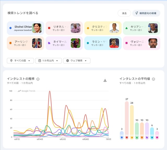Image resolution: width=167 pixels, height=150 pixels.
Task: Click the globe icon in search type filter
Action: click(x=68, y=61)
